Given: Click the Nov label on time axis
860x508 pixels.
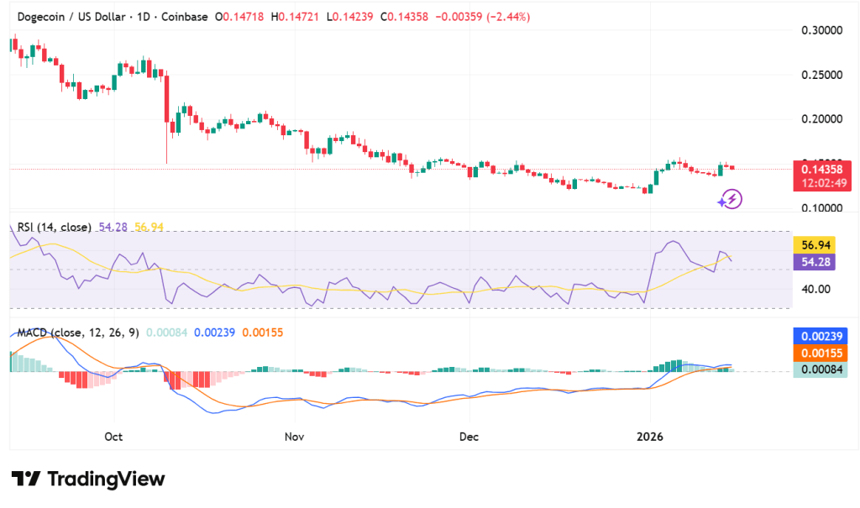Looking at the screenshot, I should tap(295, 437).
